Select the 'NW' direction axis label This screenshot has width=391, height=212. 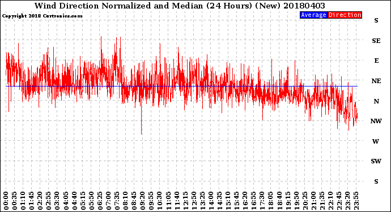376,121
